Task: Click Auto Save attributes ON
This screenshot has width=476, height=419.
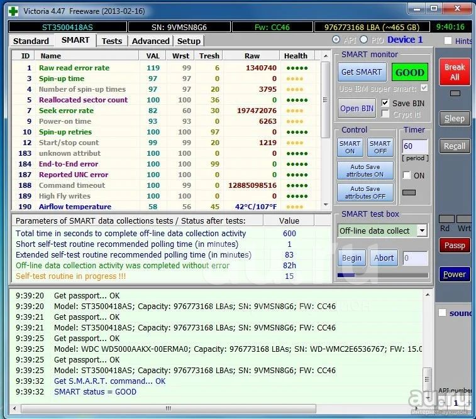Action: pyautogui.click(x=365, y=170)
